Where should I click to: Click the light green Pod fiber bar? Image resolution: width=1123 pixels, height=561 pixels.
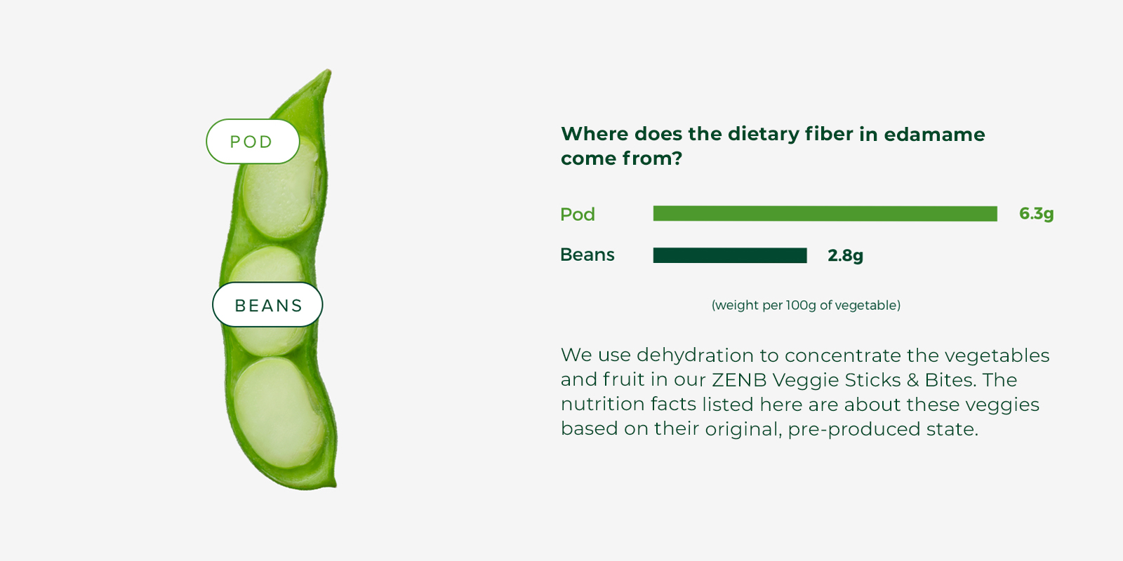(x=825, y=214)
